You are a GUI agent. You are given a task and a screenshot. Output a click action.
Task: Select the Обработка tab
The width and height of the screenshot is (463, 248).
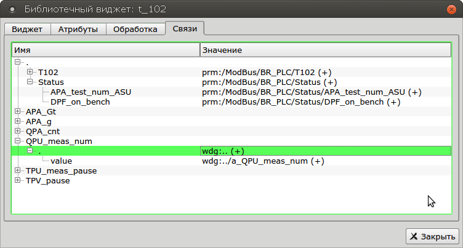[135, 29]
